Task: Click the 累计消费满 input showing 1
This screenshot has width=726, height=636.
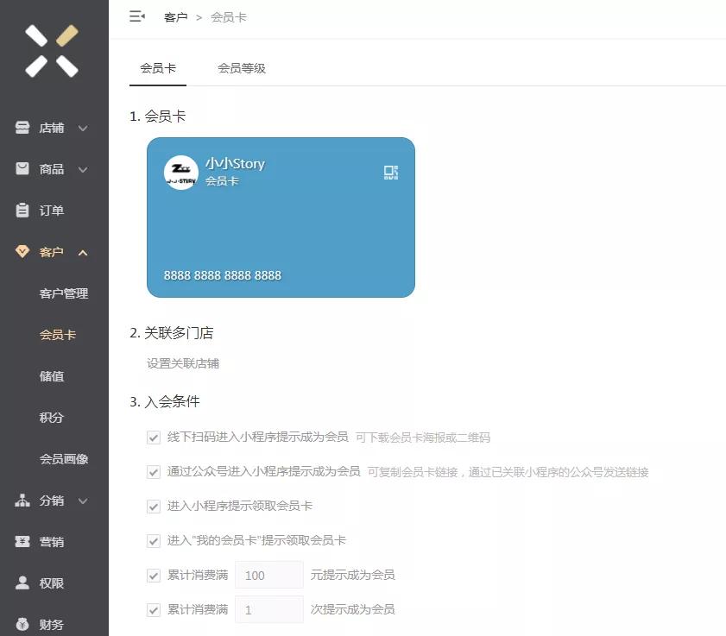Action: 269,609
